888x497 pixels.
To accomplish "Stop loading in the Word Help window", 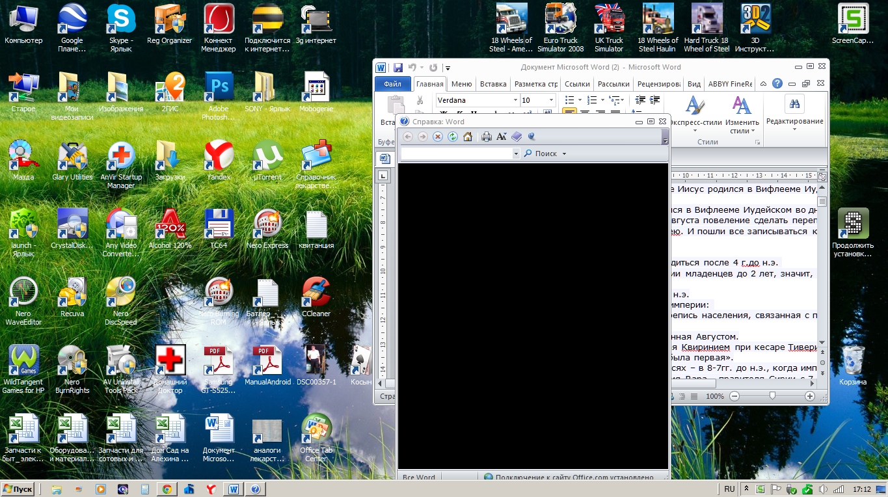I will coord(437,137).
